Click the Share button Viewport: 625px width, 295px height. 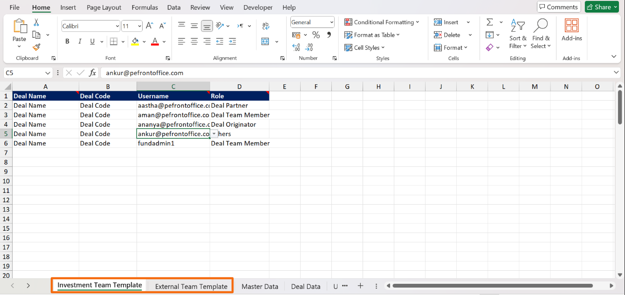[x=601, y=7]
